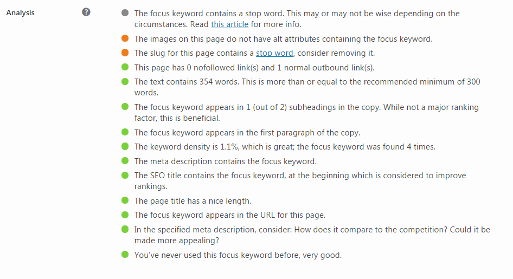Click the green bullet for outbound links
The image size is (513, 279).
coord(125,67)
